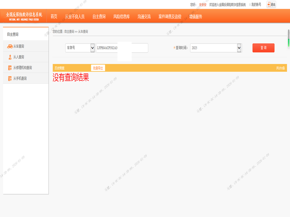Click the icon beside 从修理机构查询

(x=10, y=68)
